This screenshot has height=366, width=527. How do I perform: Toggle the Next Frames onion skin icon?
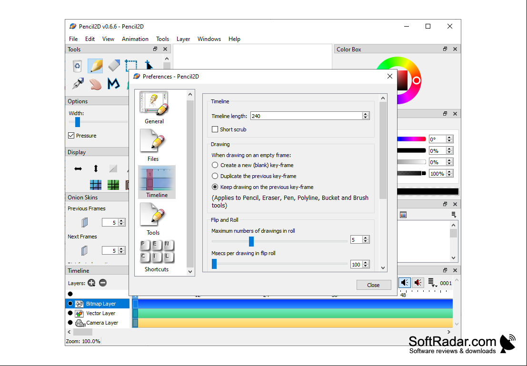pyautogui.click(x=84, y=250)
